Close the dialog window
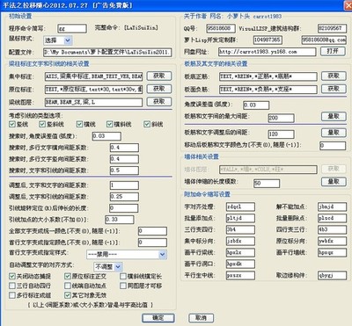Screen dimensions: 352x326 pyautogui.click(x=348, y=5)
